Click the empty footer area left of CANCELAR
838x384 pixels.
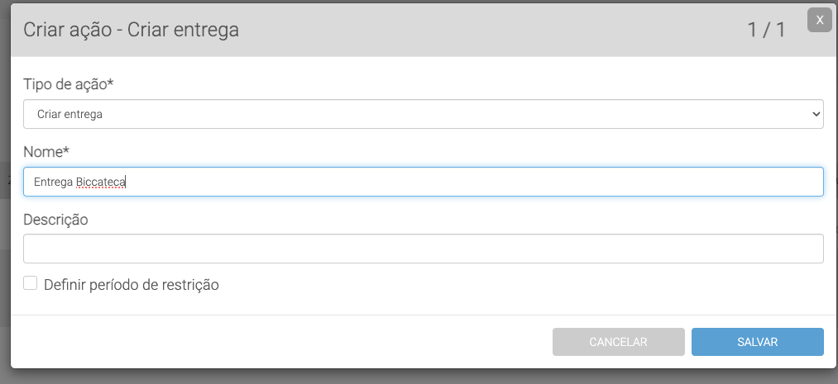(281, 341)
